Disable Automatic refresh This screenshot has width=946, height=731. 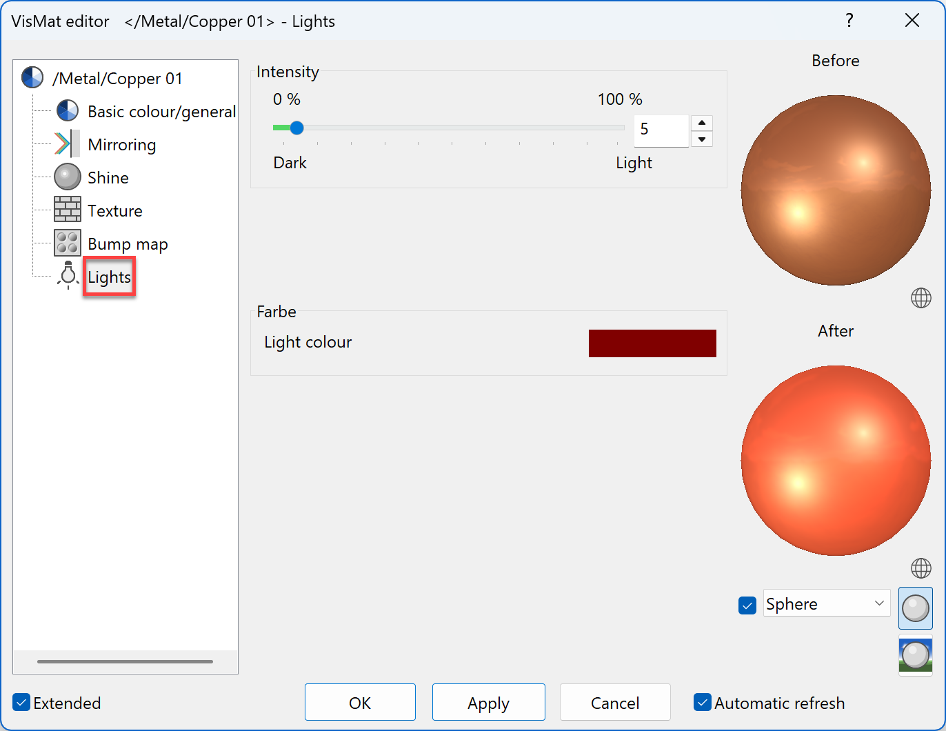702,702
